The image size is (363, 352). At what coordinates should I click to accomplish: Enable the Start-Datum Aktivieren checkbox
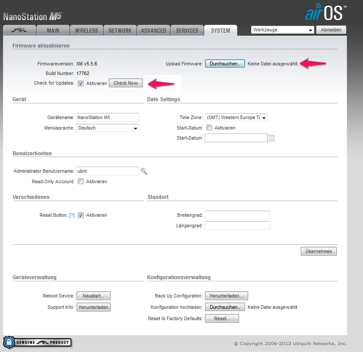point(209,128)
